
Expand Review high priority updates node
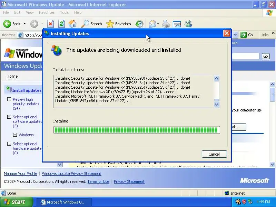9,99
